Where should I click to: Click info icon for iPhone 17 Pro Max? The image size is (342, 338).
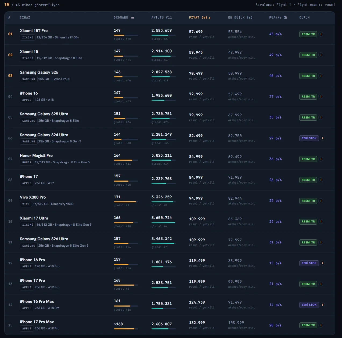click(x=321, y=325)
